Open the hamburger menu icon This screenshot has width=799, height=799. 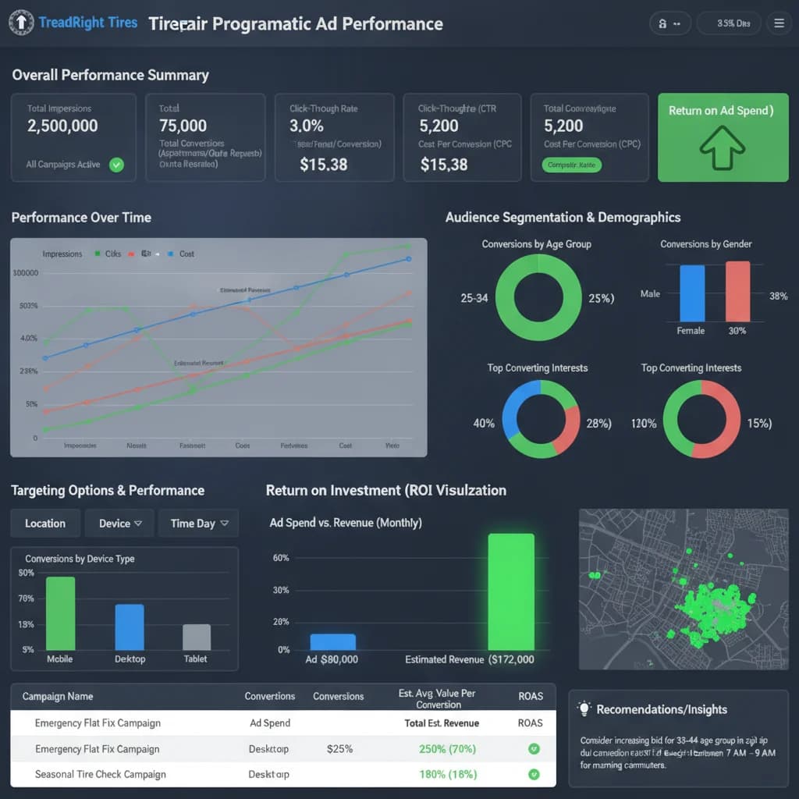pyautogui.click(x=779, y=23)
